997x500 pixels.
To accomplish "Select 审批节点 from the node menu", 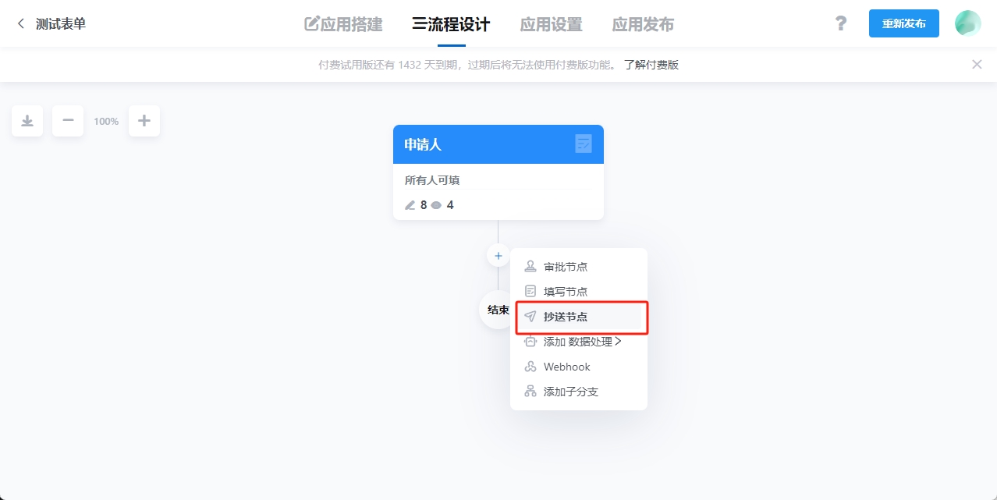I will [566, 266].
